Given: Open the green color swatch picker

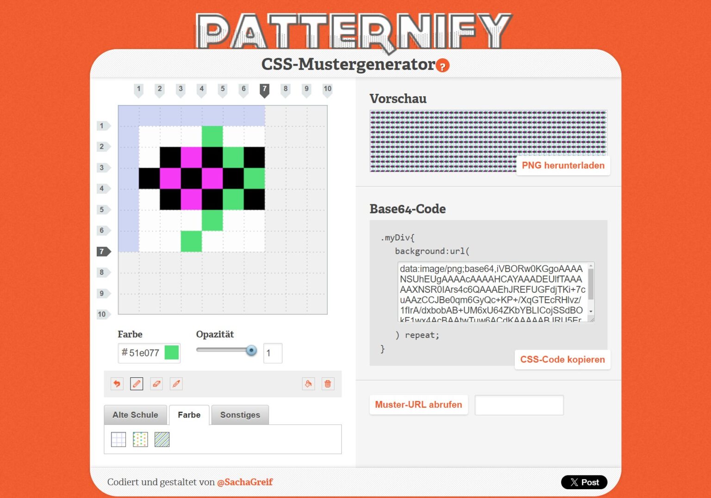Looking at the screenshot, I should [172, 353].
